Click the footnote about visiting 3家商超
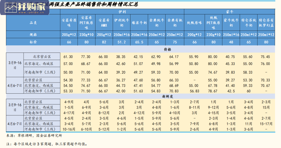The height and width of the screenshot is (148, 281). 47,144
